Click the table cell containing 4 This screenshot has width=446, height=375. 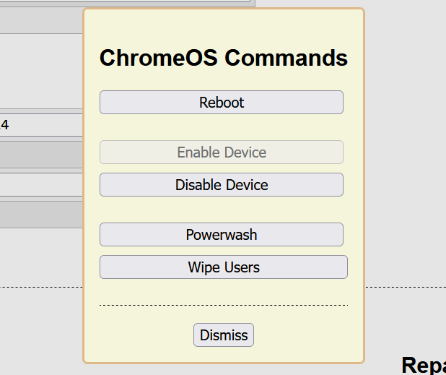(x=41, y=125)
